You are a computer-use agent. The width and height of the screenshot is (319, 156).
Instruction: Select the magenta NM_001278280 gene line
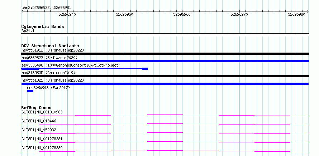pyautogui.click(x=165, y=151)
